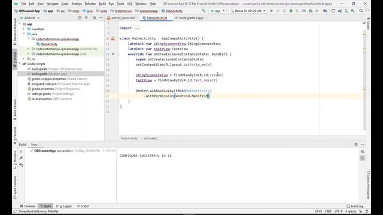Screen dimensions: 383x215
Task: Open the VCS menu
Action: click(130, 4)
